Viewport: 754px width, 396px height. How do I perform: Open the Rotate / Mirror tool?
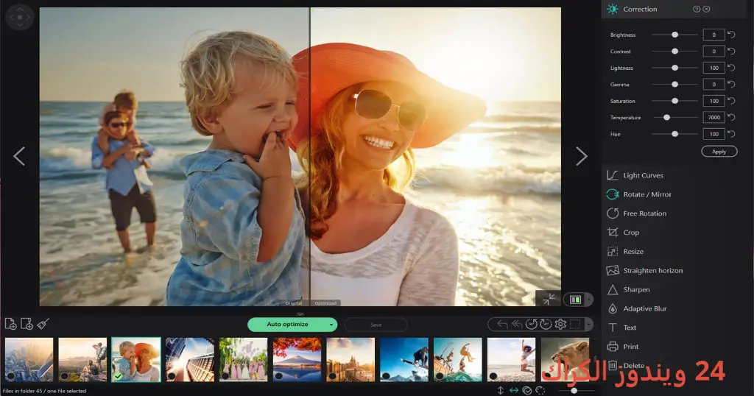(x=638, y=194)
